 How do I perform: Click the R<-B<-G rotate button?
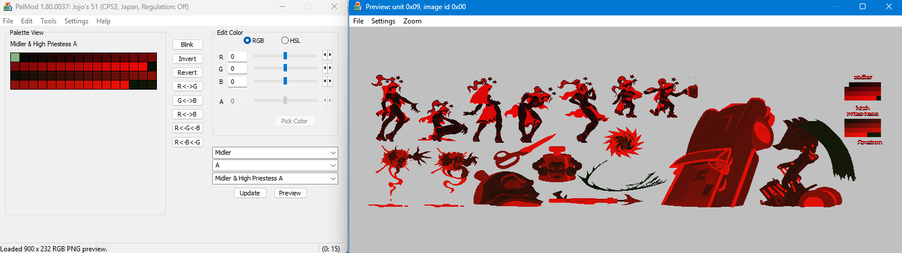(187, 142)
